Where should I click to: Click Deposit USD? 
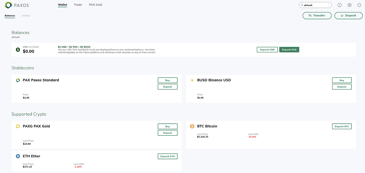tap(267, 49)
